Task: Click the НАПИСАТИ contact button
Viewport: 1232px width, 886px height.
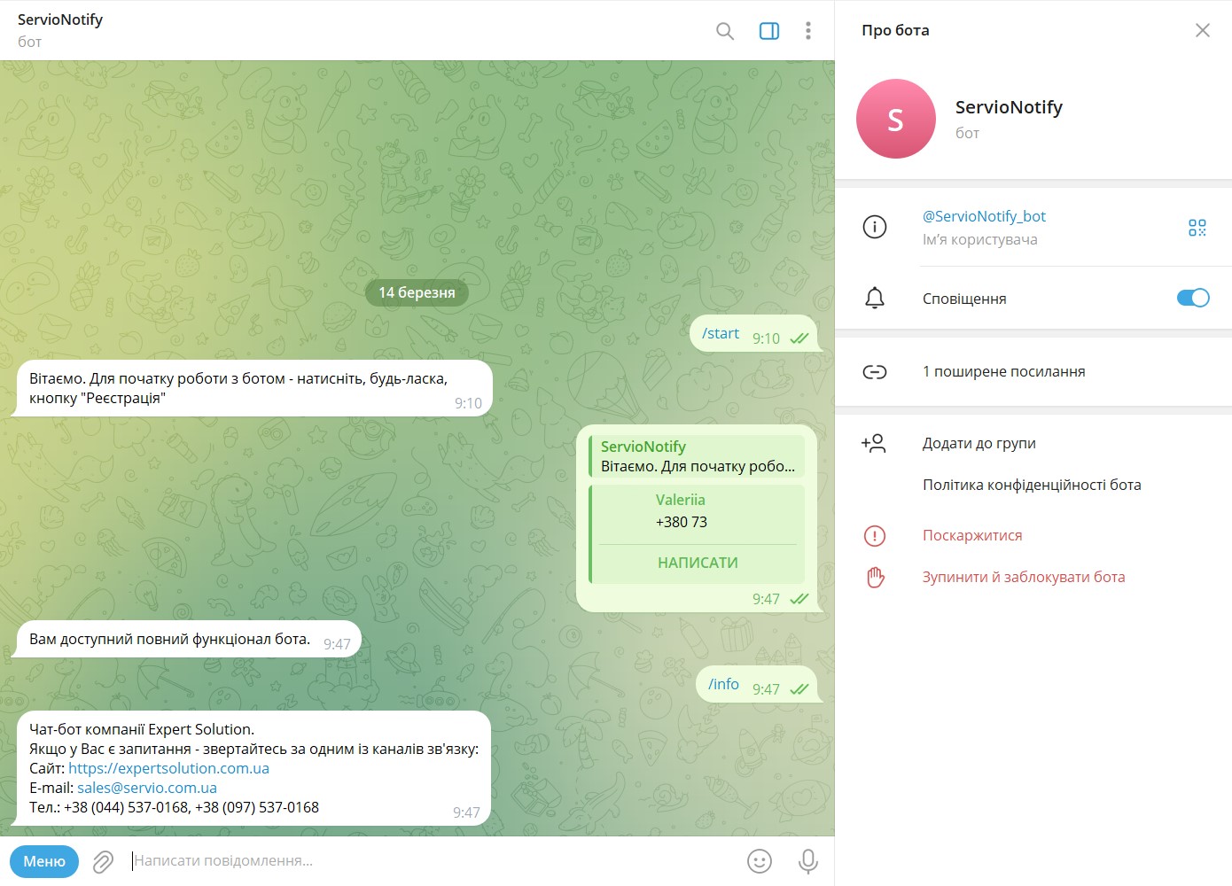Action: click(698, 563)
